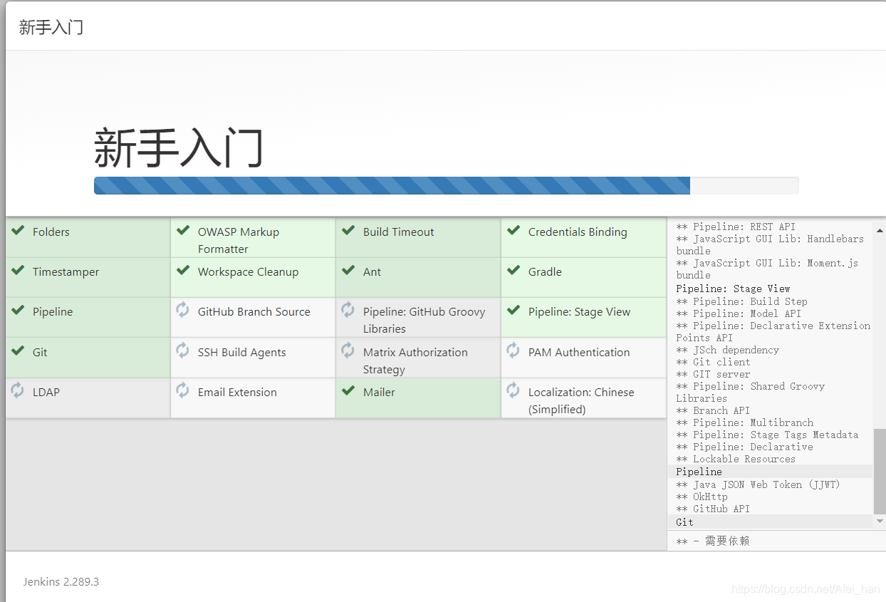Click the '** OkHttp' log line
This screenshot has width=886, height=602.
[702, 497]
